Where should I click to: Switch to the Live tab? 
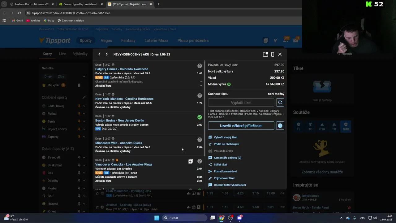point(62,54)
